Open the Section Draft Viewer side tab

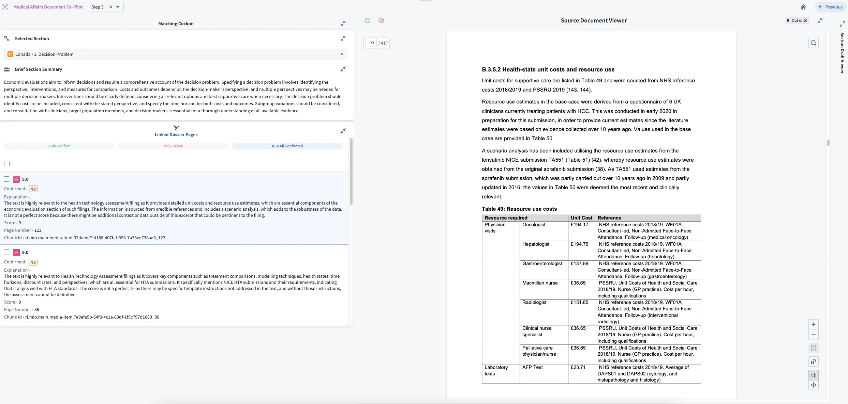point(842,53)
